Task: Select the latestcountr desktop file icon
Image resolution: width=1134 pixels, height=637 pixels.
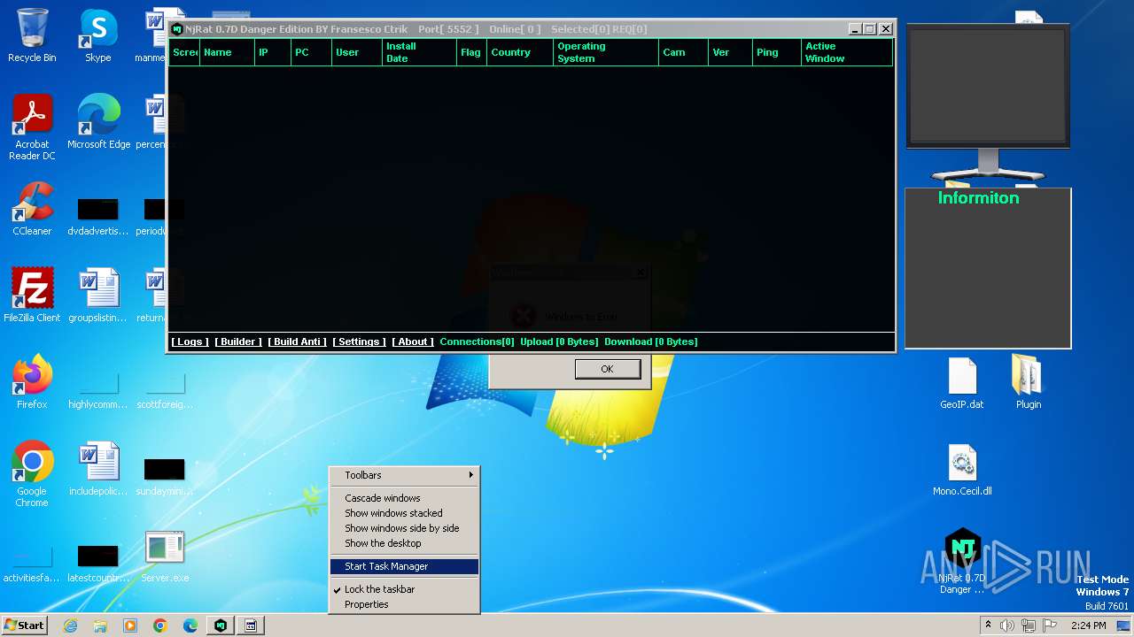Action: coord(98,563)
